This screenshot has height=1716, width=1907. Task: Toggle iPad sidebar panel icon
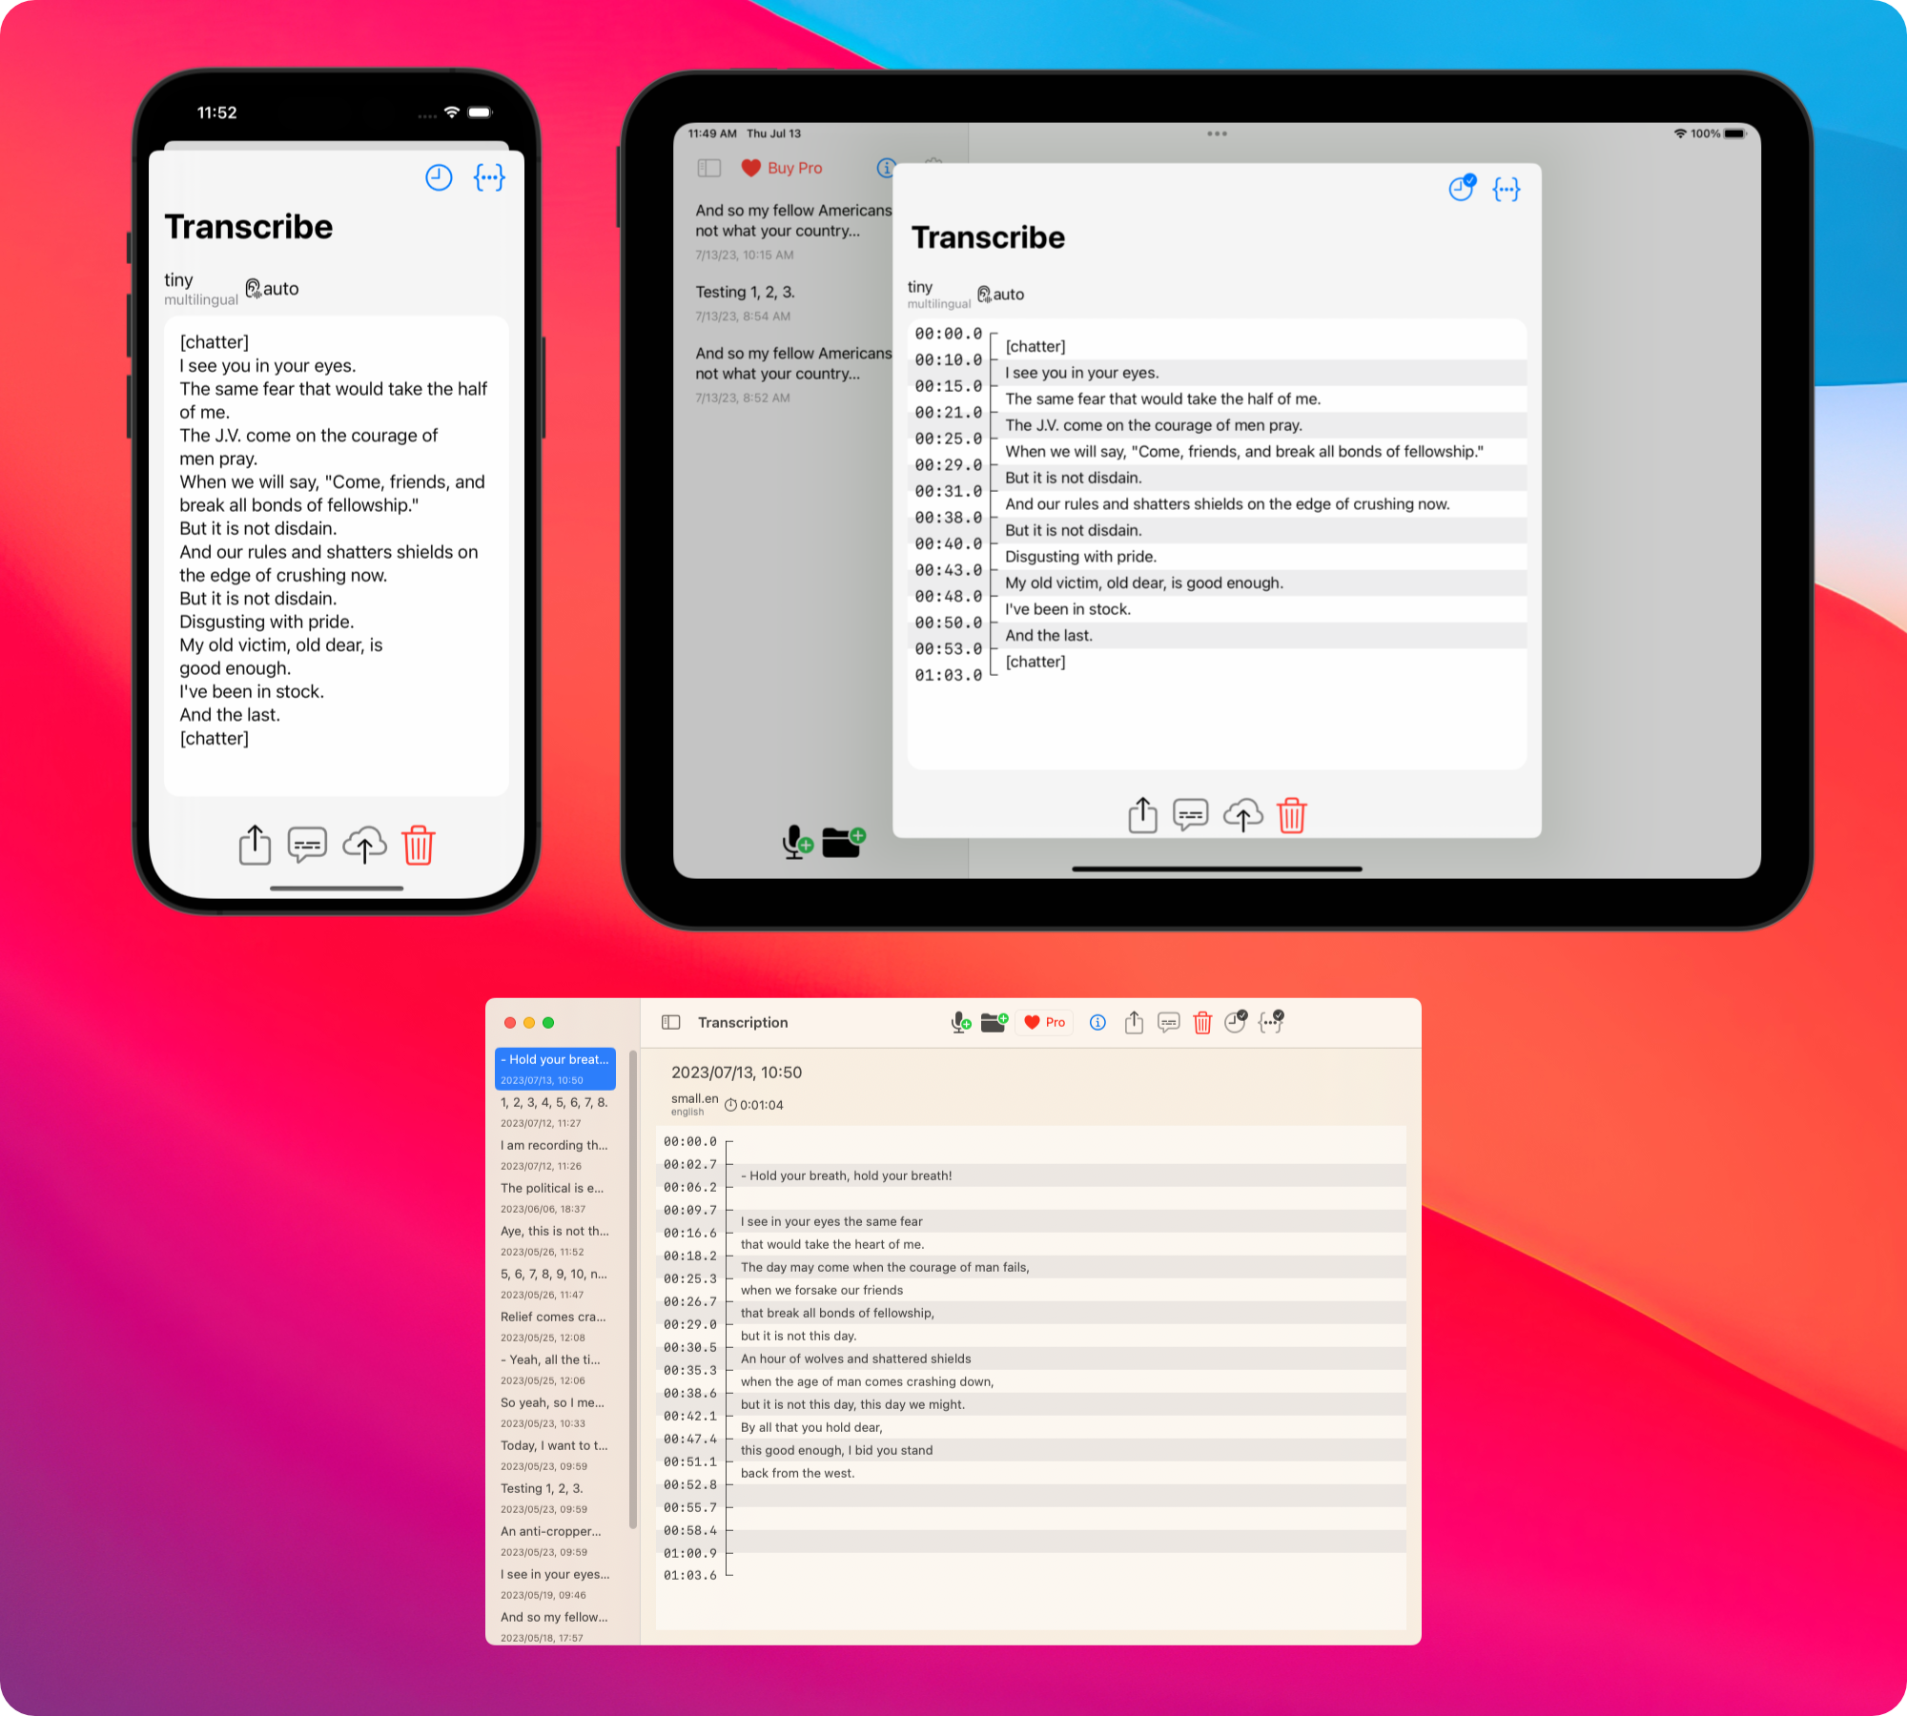coord(708,168)
